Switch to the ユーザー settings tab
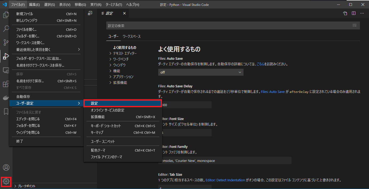Image resolution: width=369 pixels, height=189 pixels. [x=113, y=36]
